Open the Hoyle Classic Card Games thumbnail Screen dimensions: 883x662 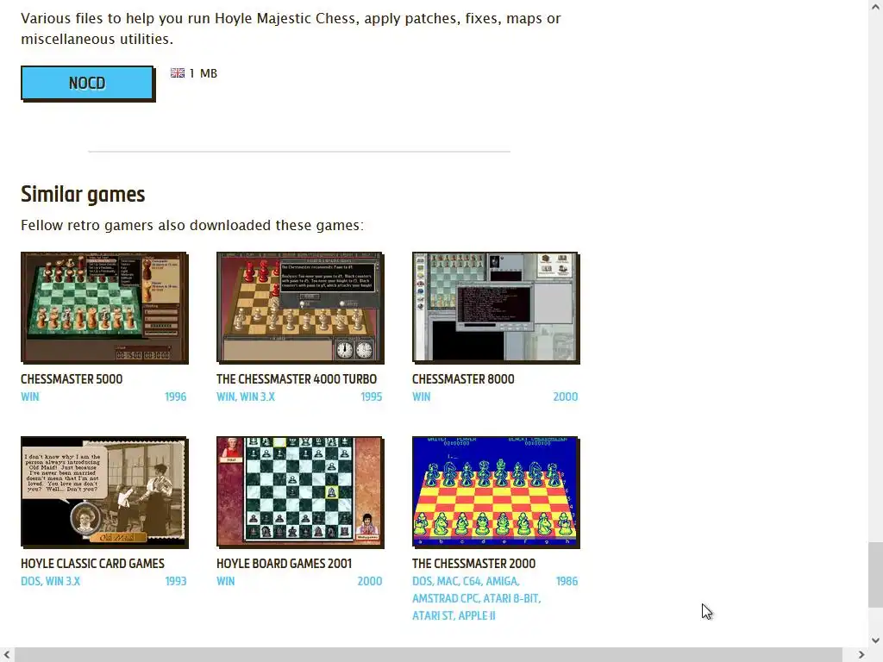[x=104, y=492]
